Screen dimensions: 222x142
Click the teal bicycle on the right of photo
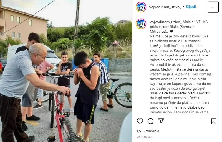pyautogui.click(x=119, y=93)
